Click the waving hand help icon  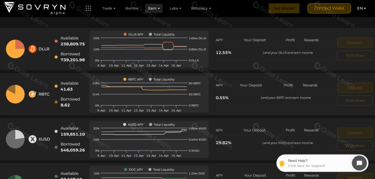click(x=282, y=163)
